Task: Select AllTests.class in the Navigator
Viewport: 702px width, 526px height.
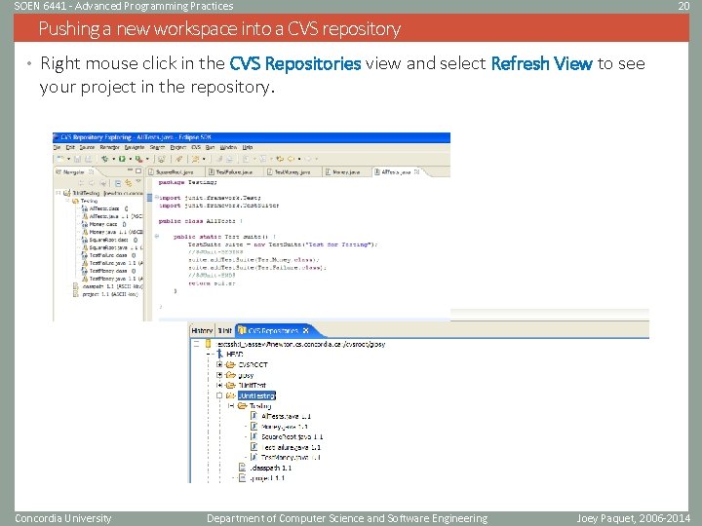Action: pyautogui.click(x=104, y=208)
